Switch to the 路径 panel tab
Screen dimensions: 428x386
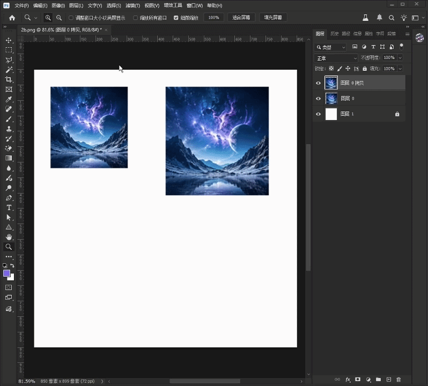pyautogui.click(x=346, y=34)
